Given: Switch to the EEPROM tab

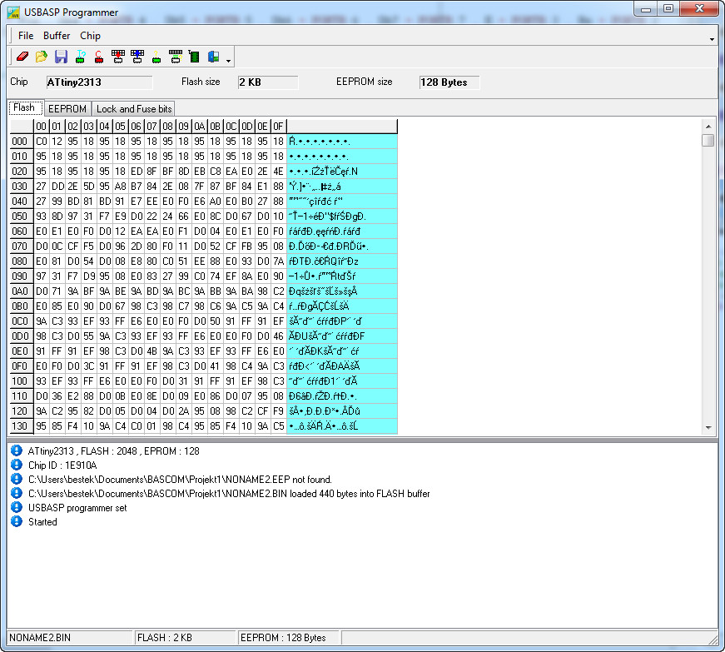Looking at the screenshot, I should coord(67,108).
